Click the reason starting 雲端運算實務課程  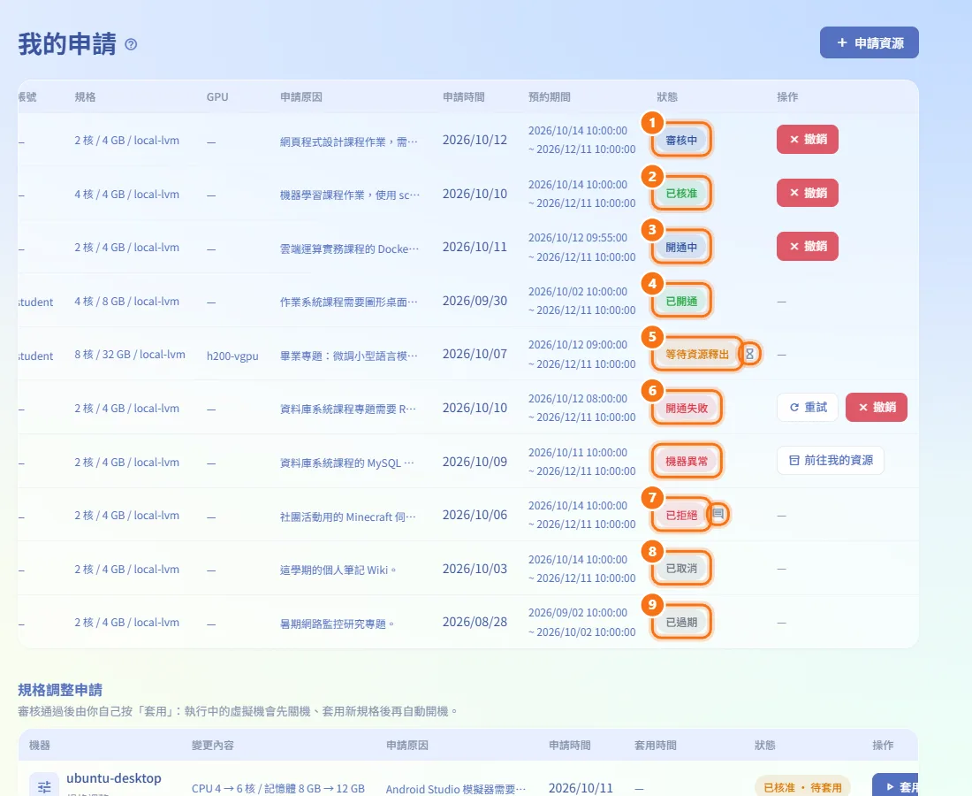tap(349, 249)
